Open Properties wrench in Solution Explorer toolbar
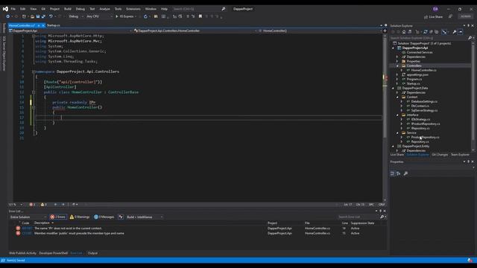477x268 pixels. 455,31
